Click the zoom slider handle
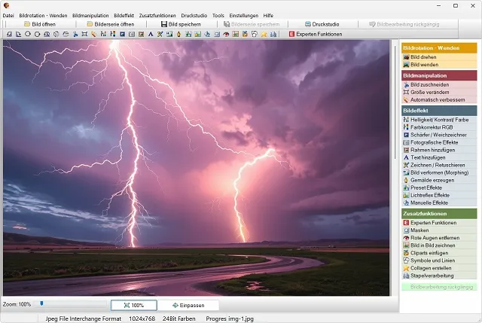This screenshot has width=482, height=323. pyautogui.click(x=41, y=304)
